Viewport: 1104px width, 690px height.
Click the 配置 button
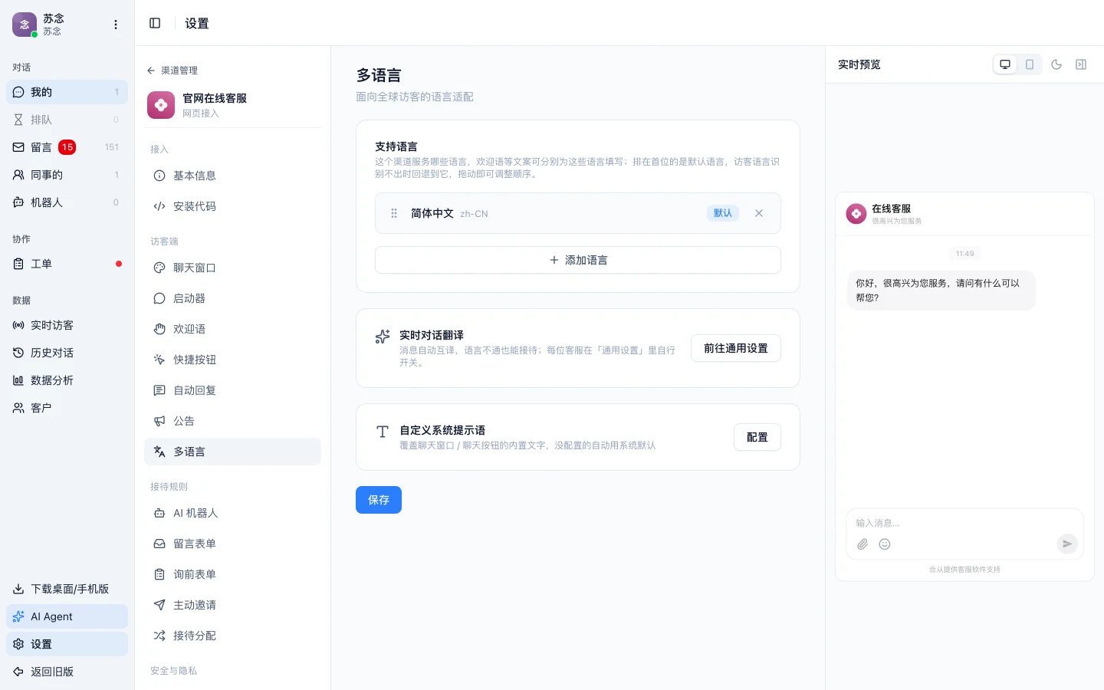pos(757,437)
